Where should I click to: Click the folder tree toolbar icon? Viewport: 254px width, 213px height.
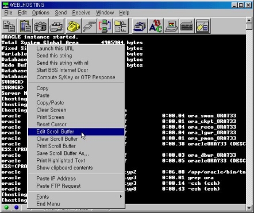pos(121,26)
